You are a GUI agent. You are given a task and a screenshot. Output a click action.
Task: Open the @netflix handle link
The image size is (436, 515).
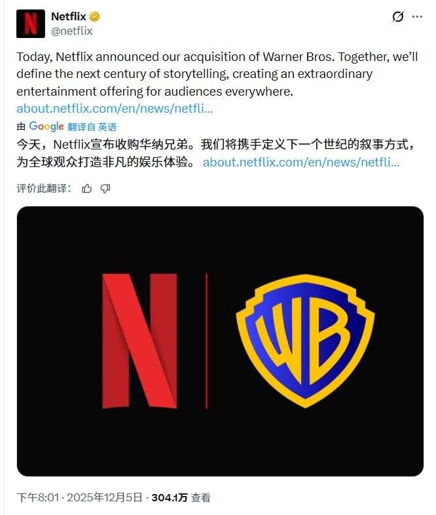72,31
